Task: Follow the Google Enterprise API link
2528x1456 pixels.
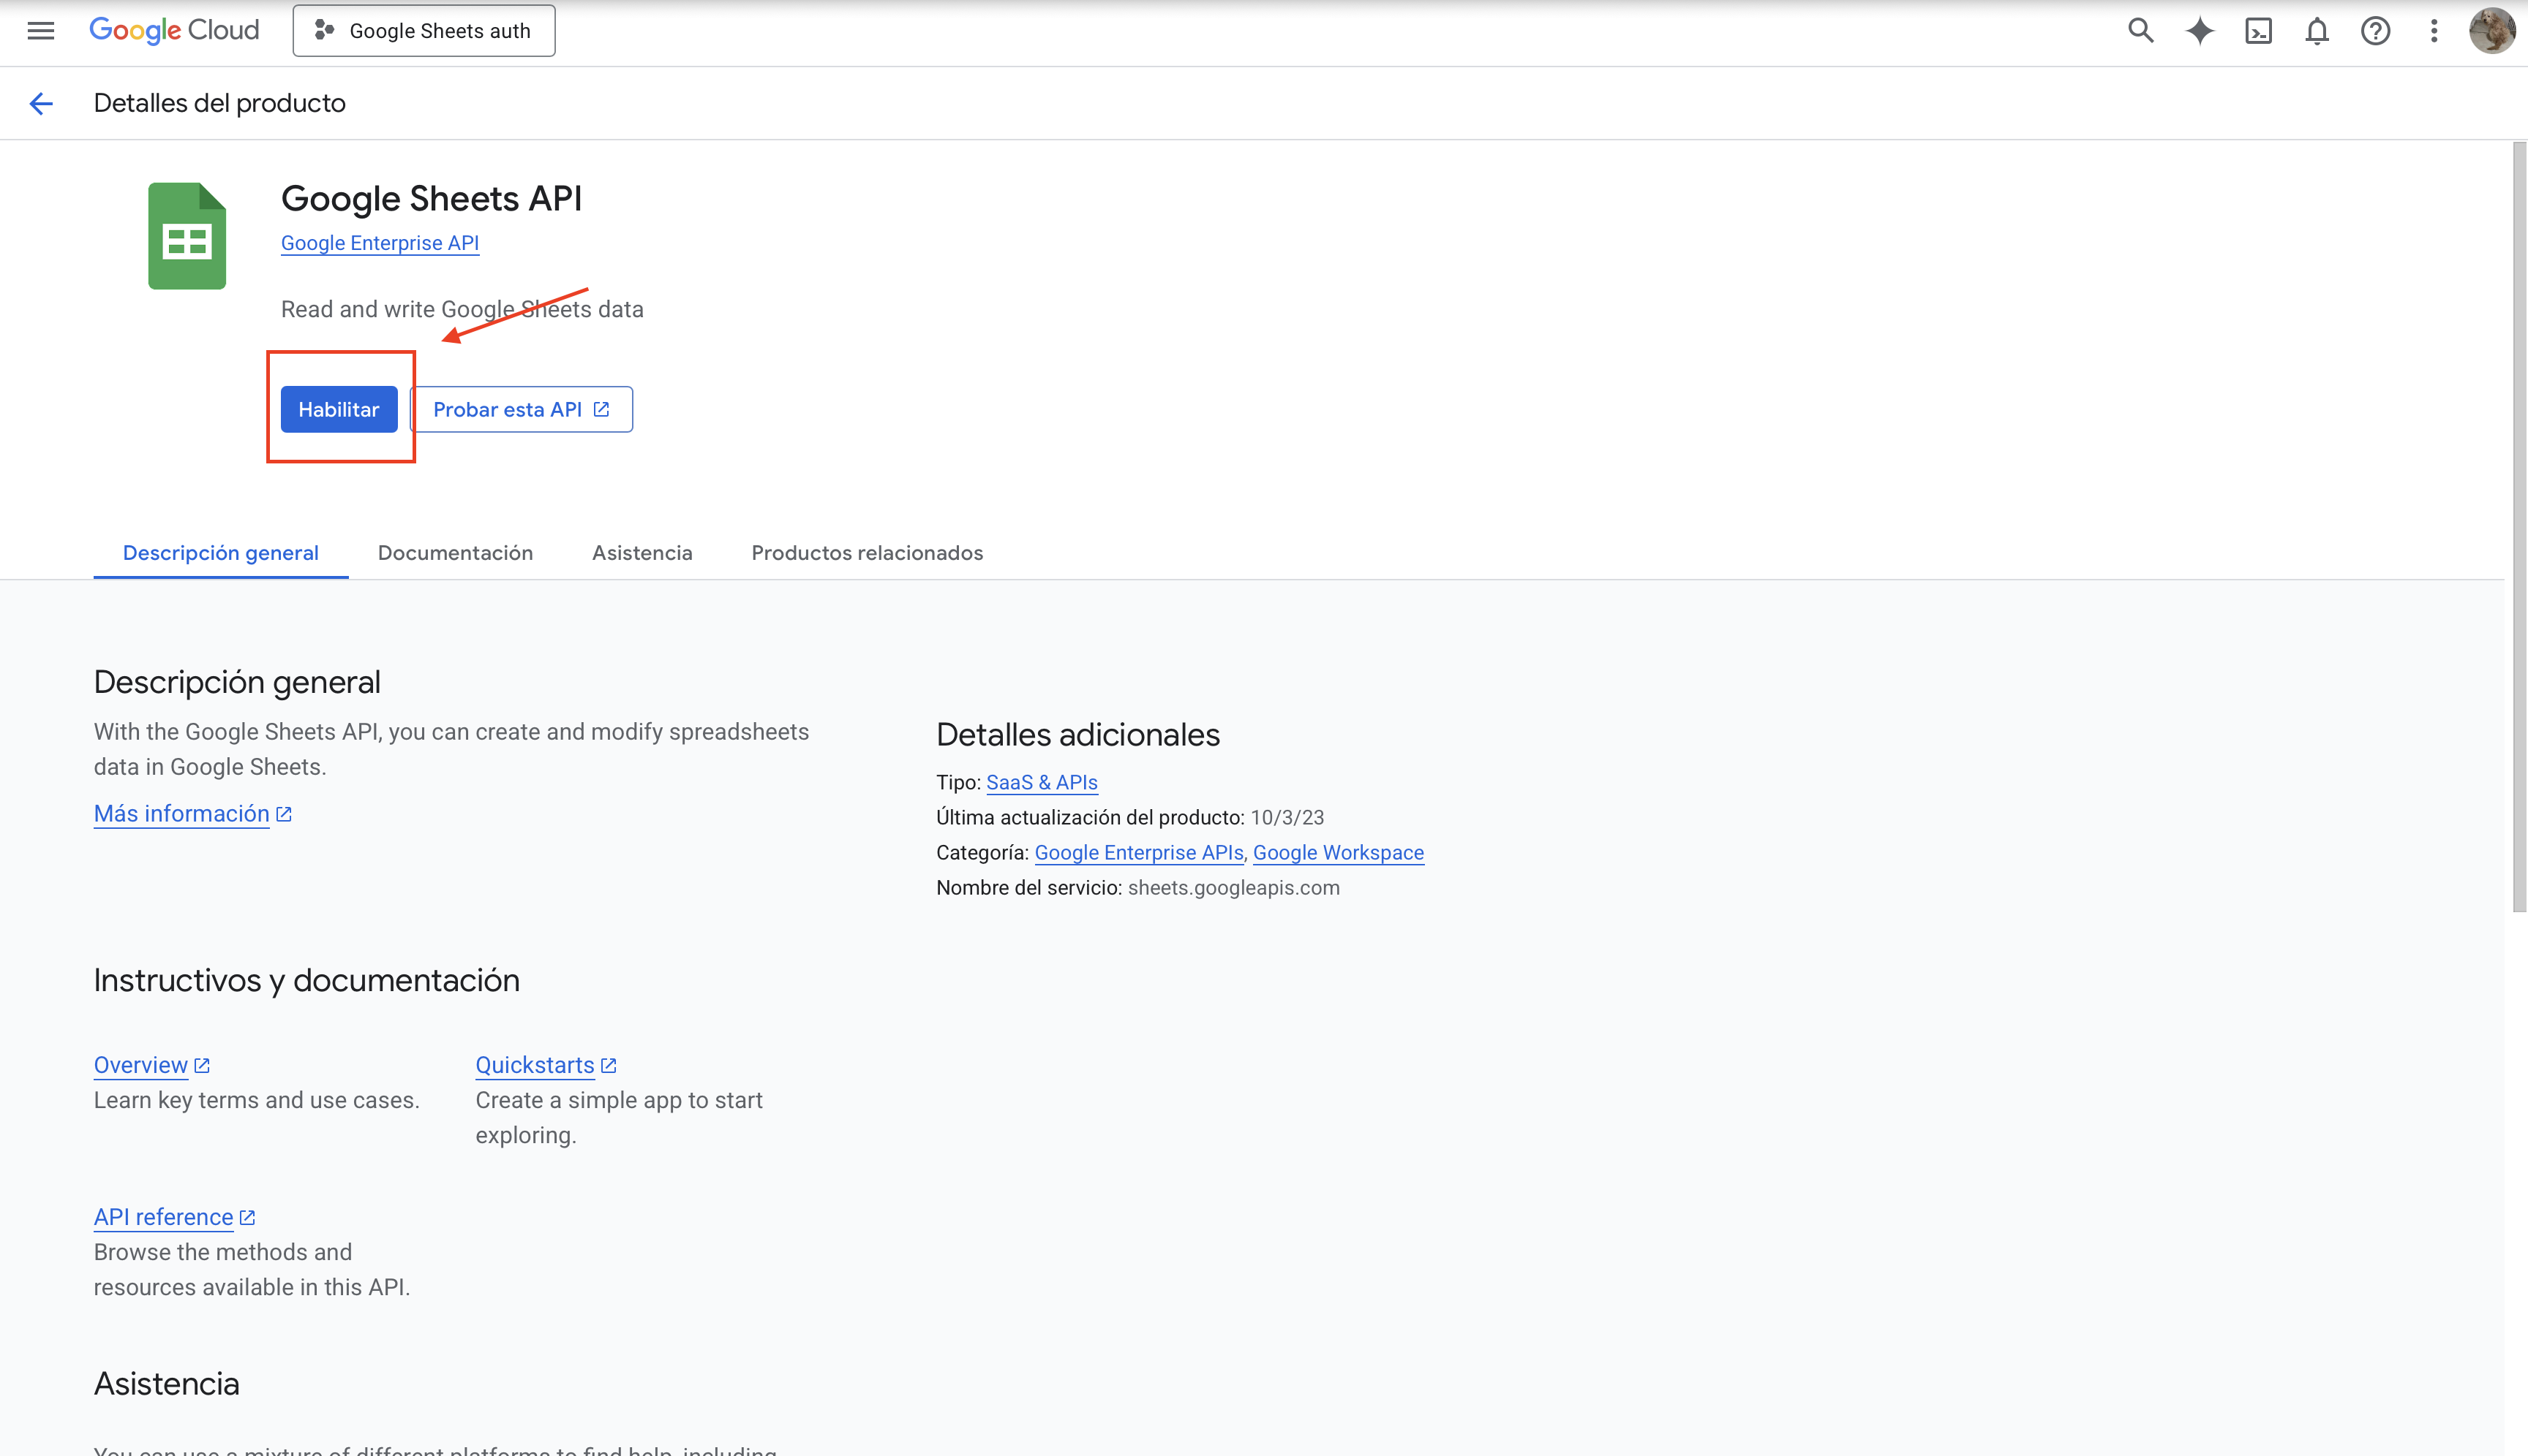Action: coord(380,243)
